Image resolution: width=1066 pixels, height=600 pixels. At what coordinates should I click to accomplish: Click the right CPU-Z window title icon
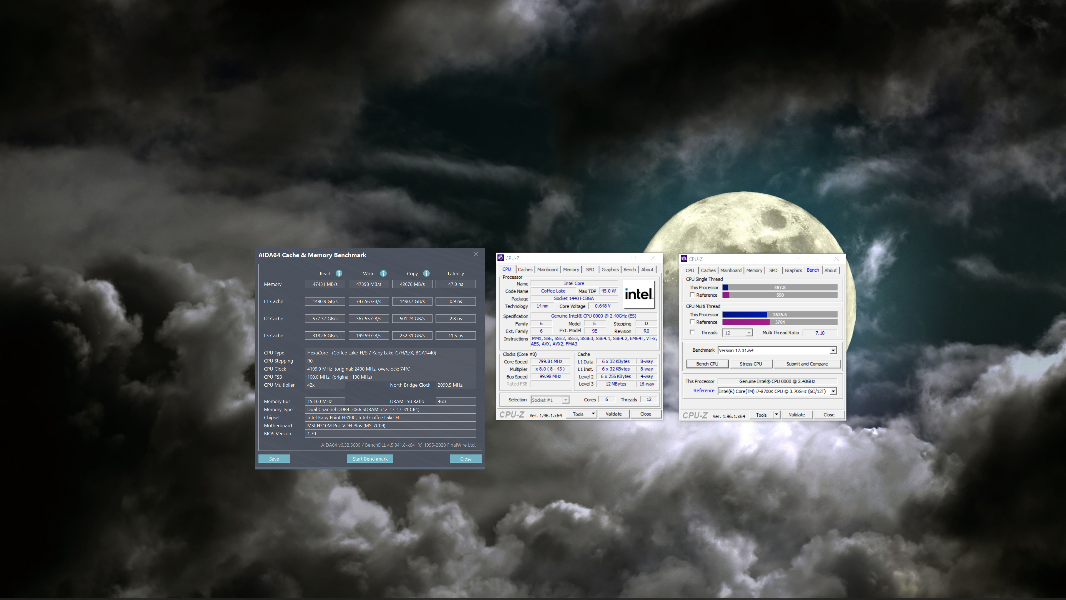[684, 259]
